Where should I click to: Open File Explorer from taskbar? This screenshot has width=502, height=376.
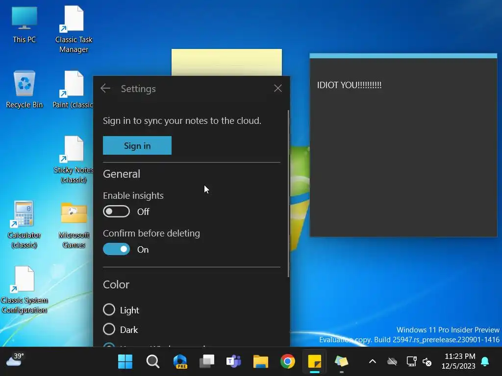[x=261, y=362]
